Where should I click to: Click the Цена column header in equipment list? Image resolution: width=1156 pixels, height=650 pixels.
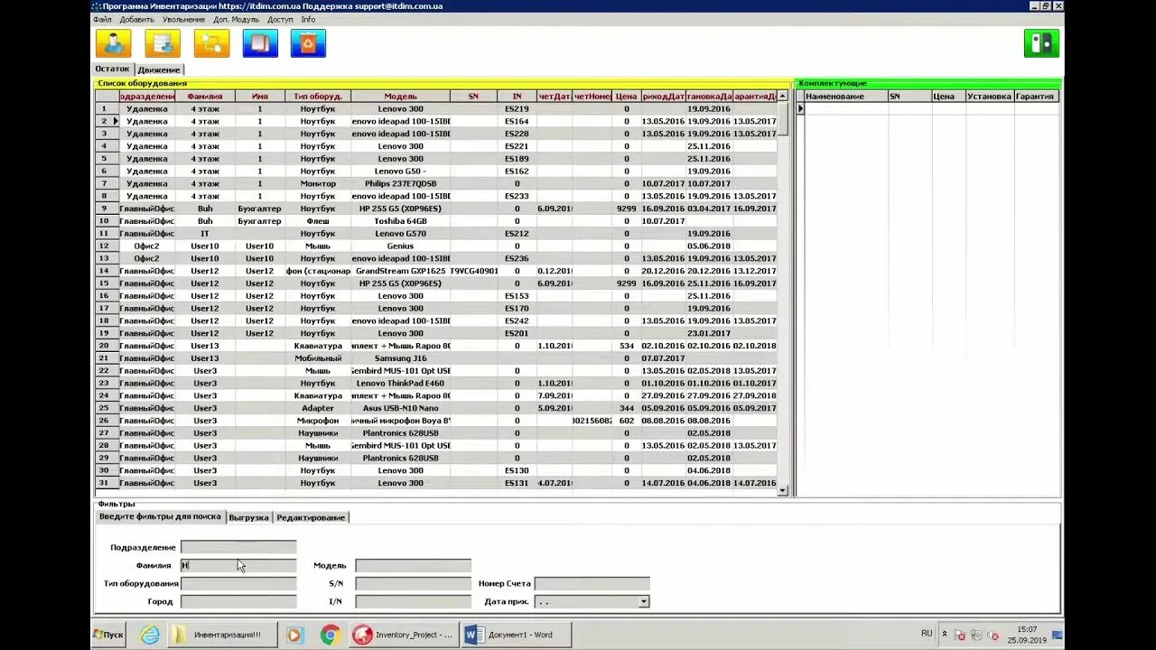pyautogui.click(x=626, y=96)
